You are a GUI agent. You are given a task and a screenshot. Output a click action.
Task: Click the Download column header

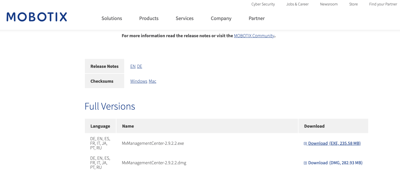coord(333,126)
